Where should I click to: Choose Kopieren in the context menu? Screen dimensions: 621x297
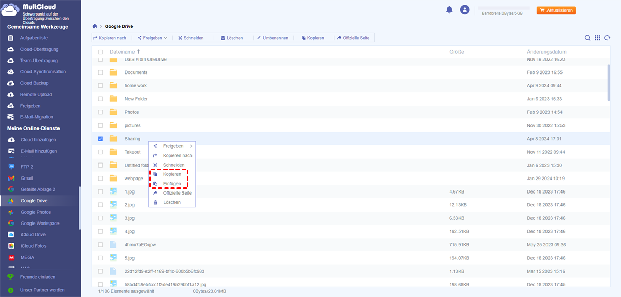point(172,174)
